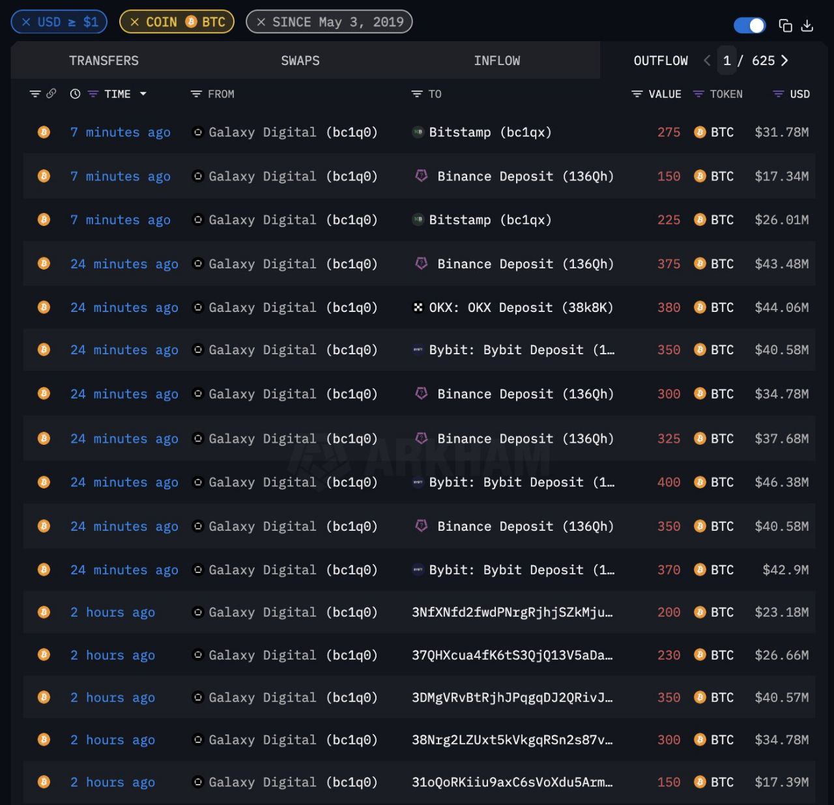Screen dimensions: 834x805
Task: Click Galaxy Digital icon in the $17.39M row
Action: pyautogui.click(x=198, y=782)
